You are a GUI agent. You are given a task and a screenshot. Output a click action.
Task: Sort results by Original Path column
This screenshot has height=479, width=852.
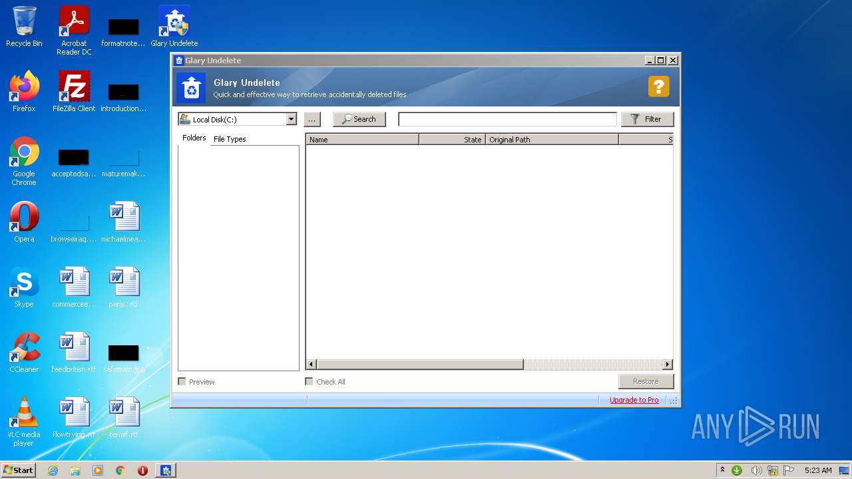click(552, 140)
